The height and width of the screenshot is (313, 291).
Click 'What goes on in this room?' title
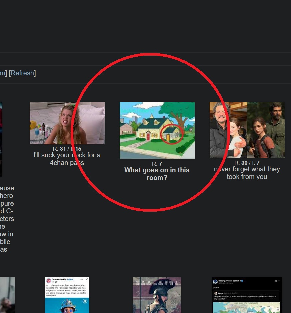pos(157,174)
